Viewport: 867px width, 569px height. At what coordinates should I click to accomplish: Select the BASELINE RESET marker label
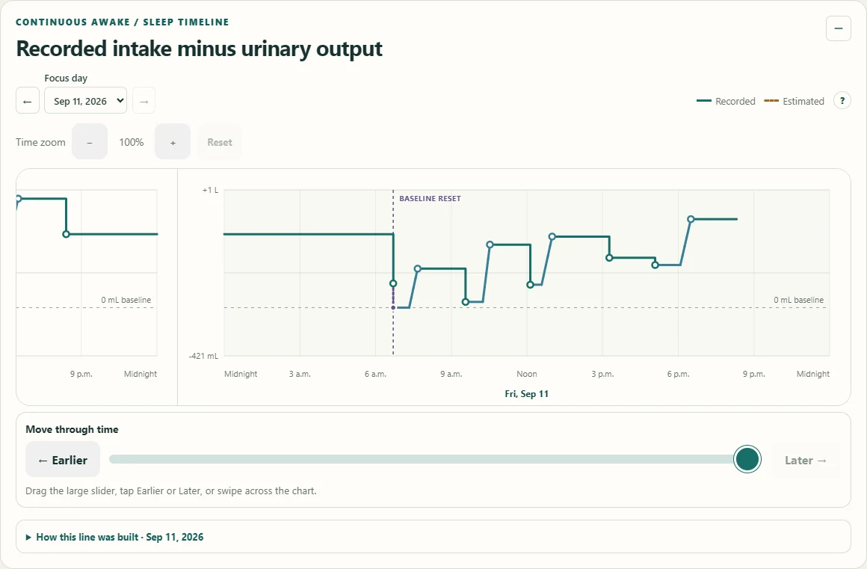coord(431,198)
